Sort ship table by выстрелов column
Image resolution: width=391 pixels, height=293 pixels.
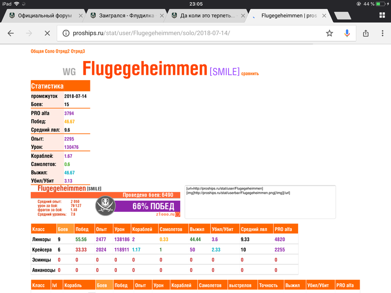242,286
